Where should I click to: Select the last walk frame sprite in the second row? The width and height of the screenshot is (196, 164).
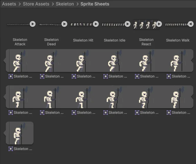[x=178, y=97]
